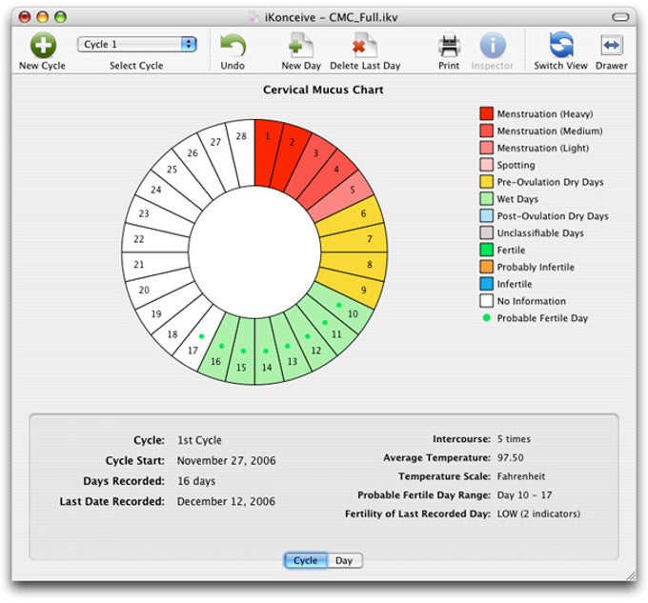Add a New Day with toolbar icon
The image size is (648, 603).
tap(301, 45)
